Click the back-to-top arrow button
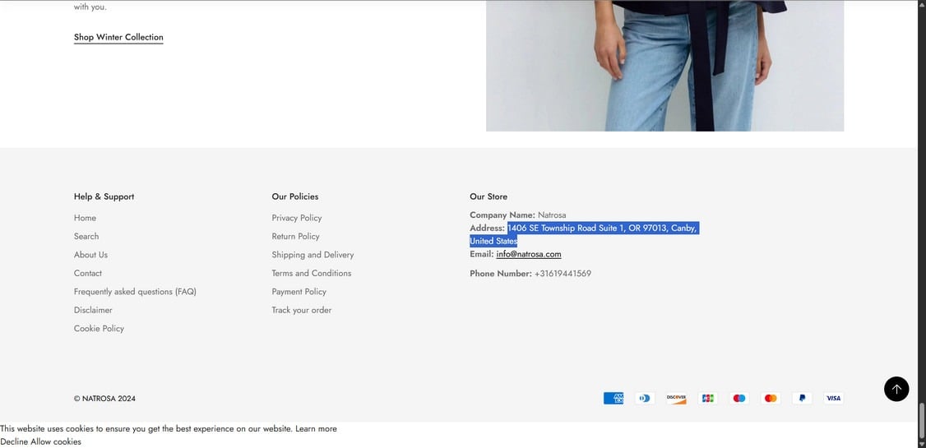Image resolution: width=926 pixels, height=448 pixels. [896, 389]
